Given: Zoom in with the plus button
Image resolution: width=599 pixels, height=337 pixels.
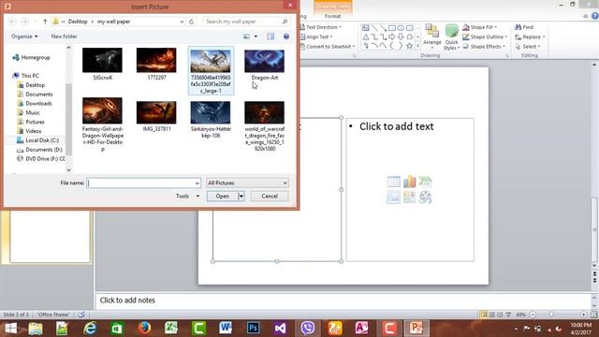Looking at the screenshot, I should point(583,315).
